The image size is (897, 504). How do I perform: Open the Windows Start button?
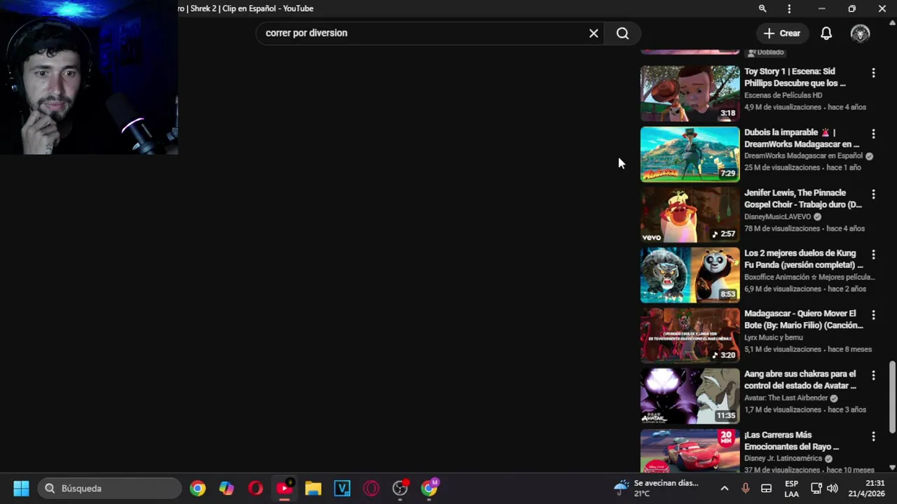pyautogui.click(x=21, y=489)
